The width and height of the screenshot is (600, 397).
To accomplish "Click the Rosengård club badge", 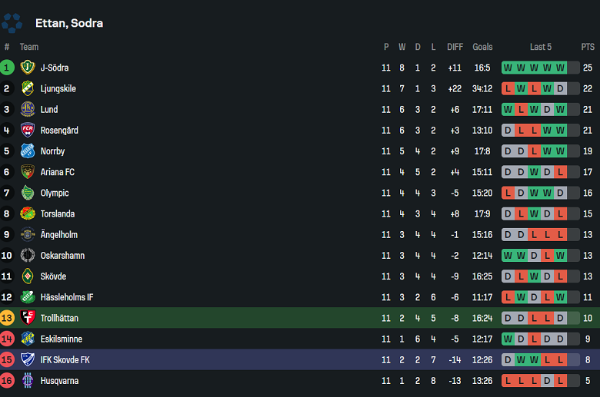I will pos(28,131).
